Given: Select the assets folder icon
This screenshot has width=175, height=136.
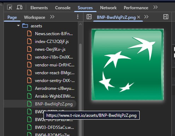Looking at the screenshot, I should tap(25, 26).
